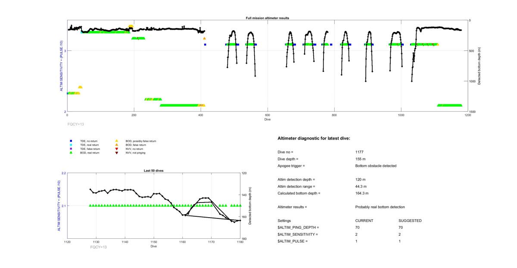Image resolution: width=517 pixels, height=268 pixels.
Task: Select the 'BOD, possibly false return' legend label
Action: [x=141, y=141]
